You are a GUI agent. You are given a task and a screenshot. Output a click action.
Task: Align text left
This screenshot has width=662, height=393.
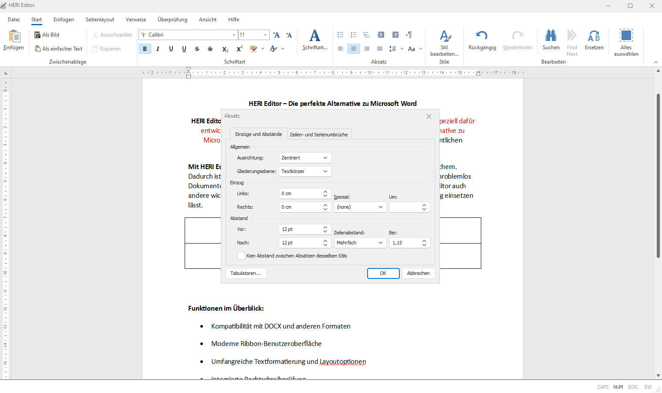341,49
